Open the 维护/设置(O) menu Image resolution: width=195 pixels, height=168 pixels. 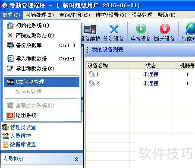tap(111, 15)
